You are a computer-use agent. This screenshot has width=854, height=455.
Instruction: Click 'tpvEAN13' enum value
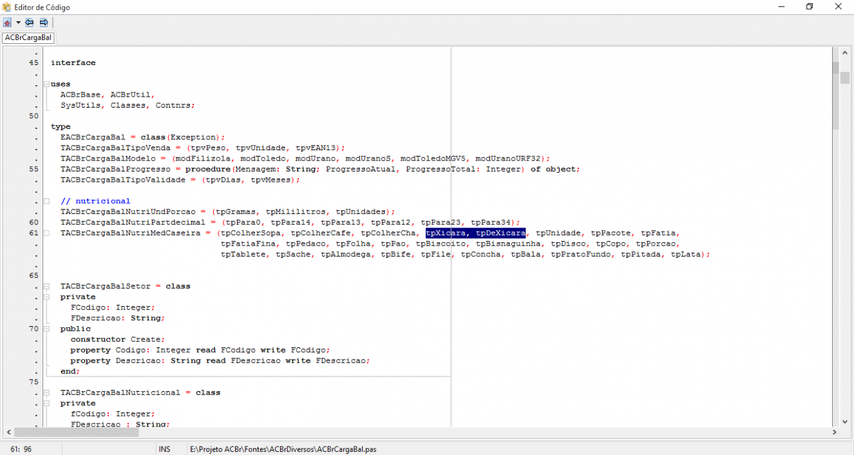316,148
